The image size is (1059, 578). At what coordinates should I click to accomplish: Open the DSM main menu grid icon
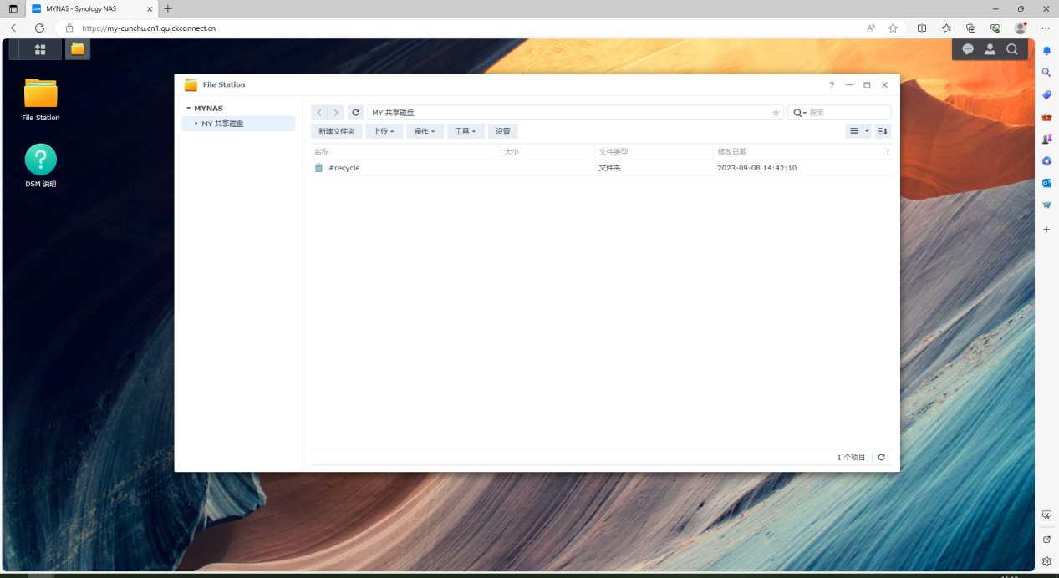click(39, 49)
